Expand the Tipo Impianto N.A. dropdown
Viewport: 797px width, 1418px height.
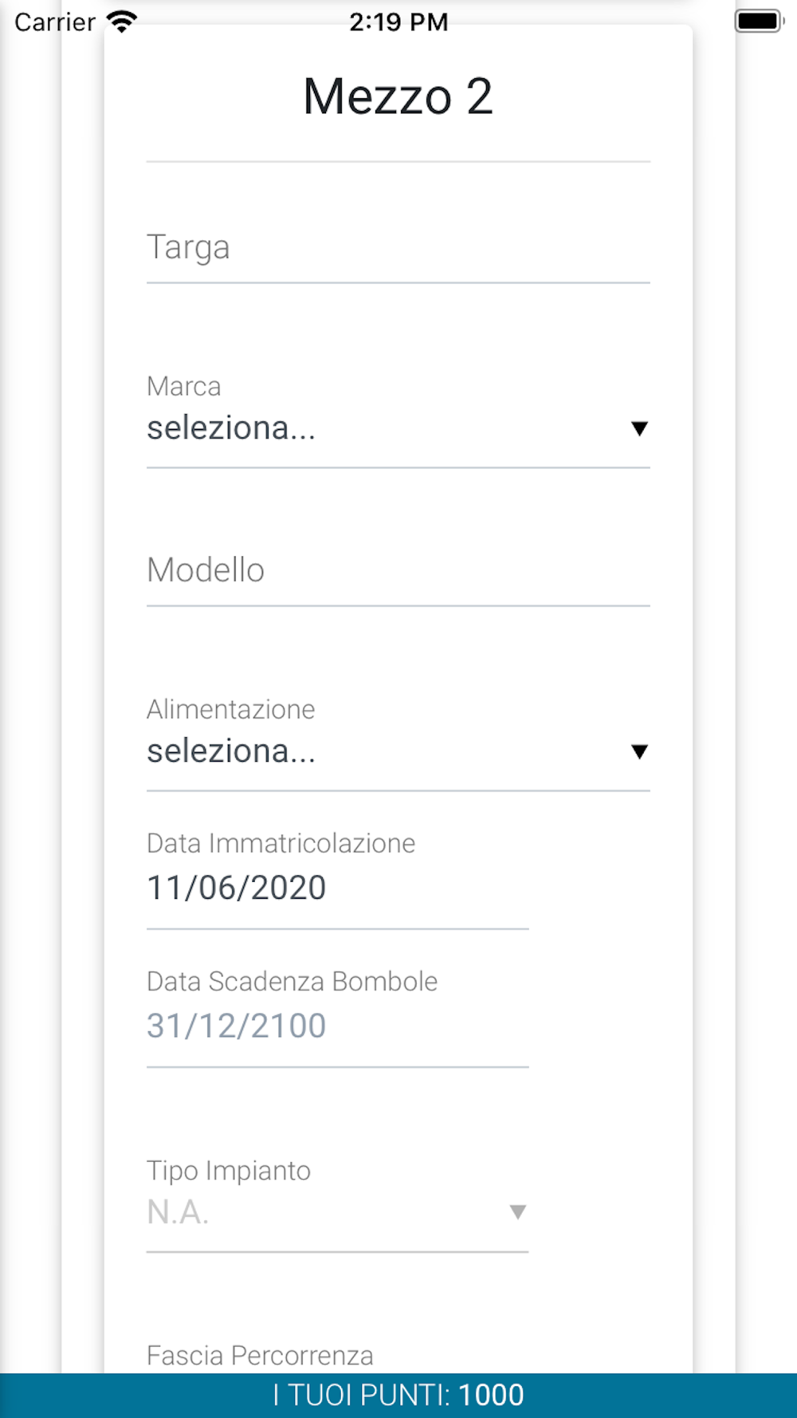337,1213
